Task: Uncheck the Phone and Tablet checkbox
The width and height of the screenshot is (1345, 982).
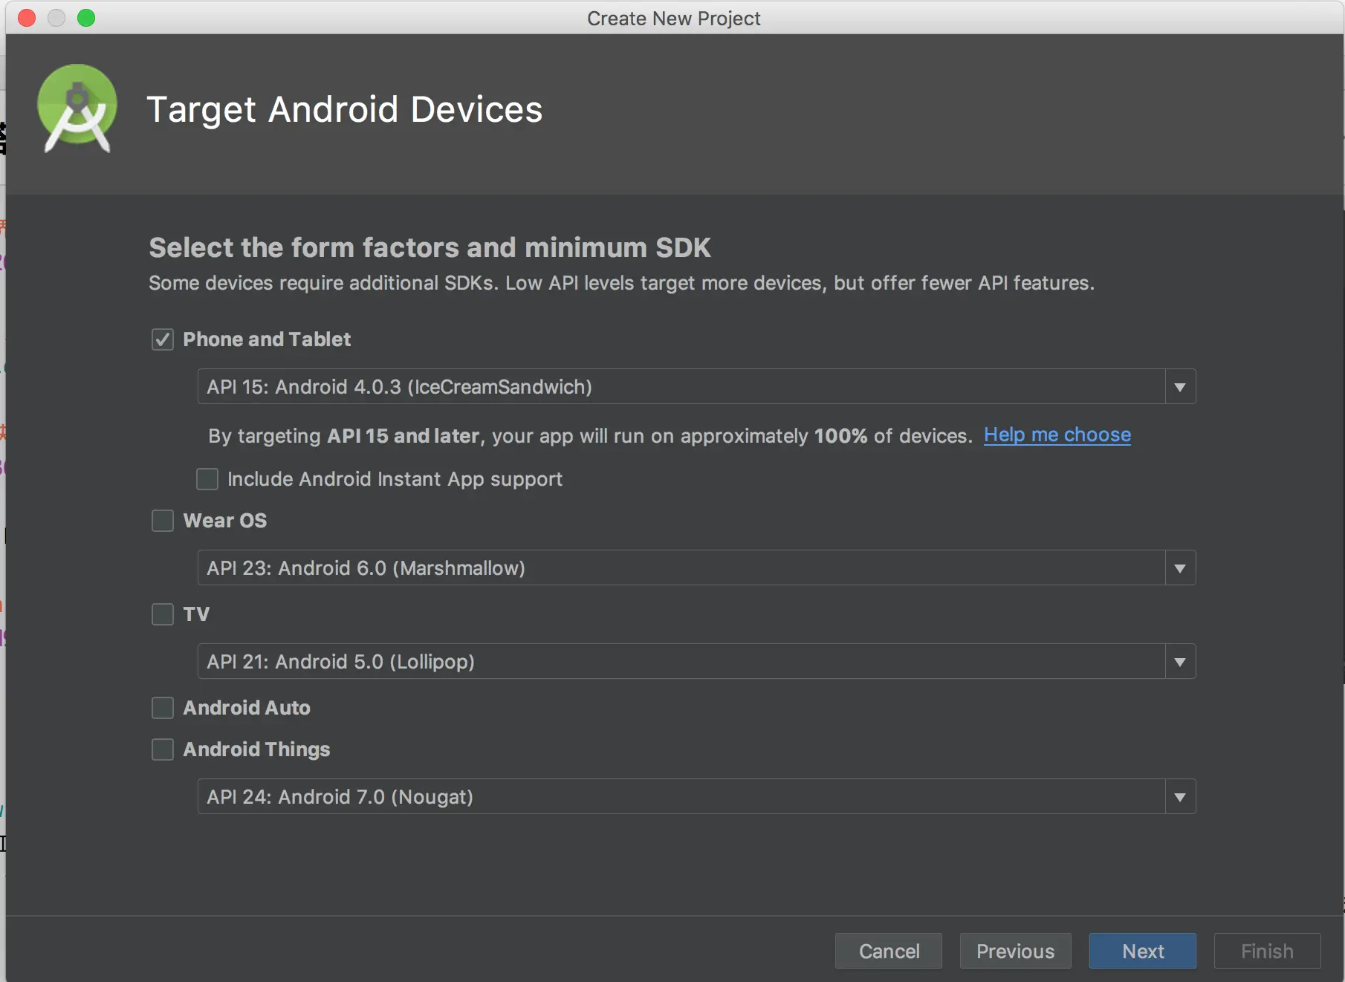Action: point(163,339)
